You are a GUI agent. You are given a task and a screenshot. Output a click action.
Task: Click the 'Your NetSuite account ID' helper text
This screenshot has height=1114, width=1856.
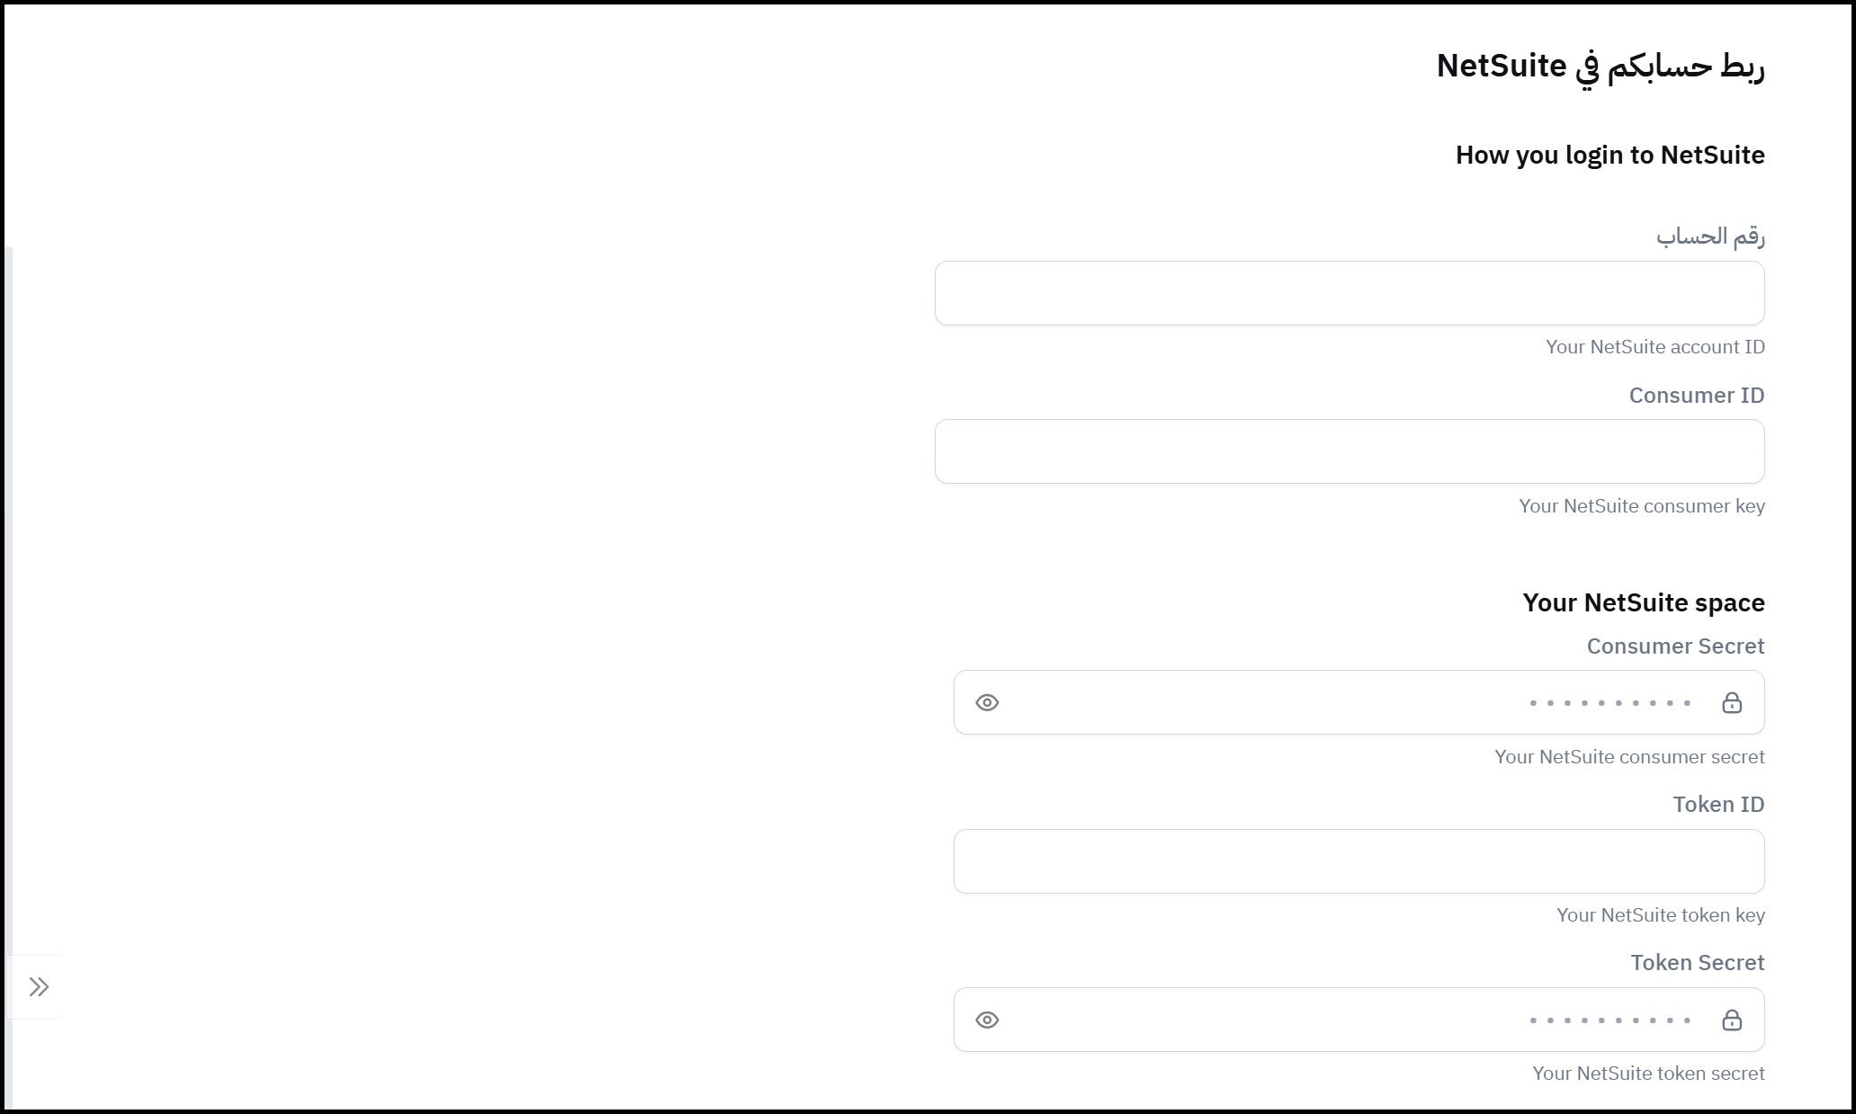tap(1654, 347)
